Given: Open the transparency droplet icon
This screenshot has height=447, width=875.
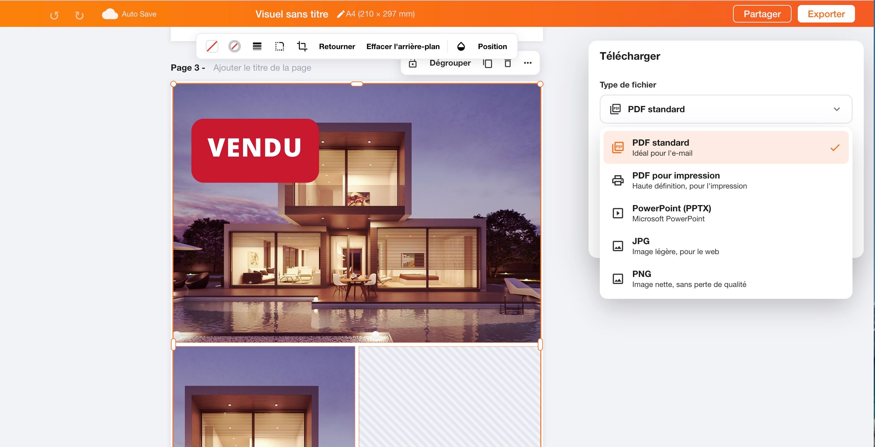Looking at the screenshot, I should tap(461, 47).
